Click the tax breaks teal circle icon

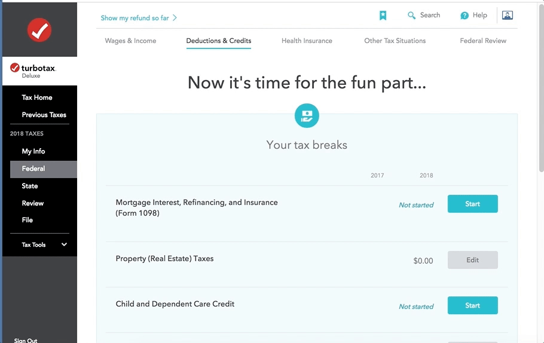tap(307, 116)
